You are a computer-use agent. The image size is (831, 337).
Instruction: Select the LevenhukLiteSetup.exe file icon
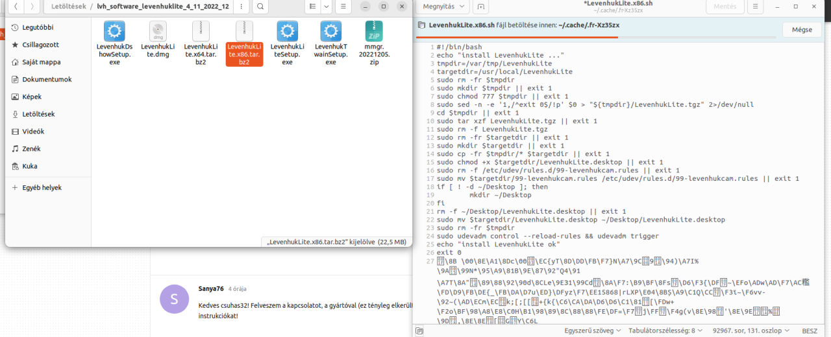pos(288,30)
